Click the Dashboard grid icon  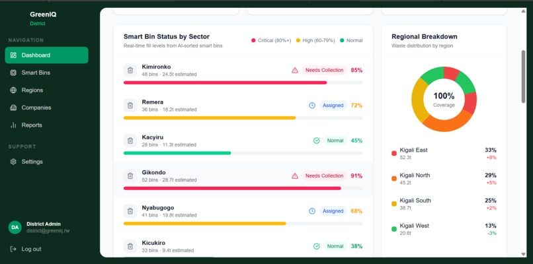(13, 55)
